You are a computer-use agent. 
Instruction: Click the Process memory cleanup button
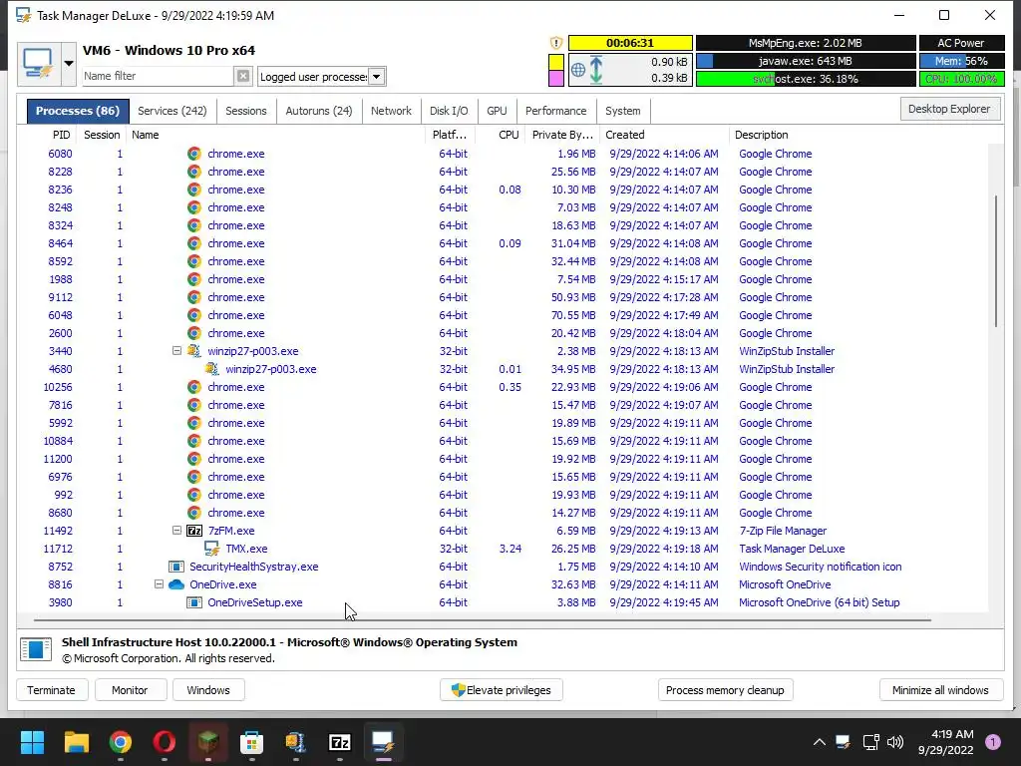[725, 690]
